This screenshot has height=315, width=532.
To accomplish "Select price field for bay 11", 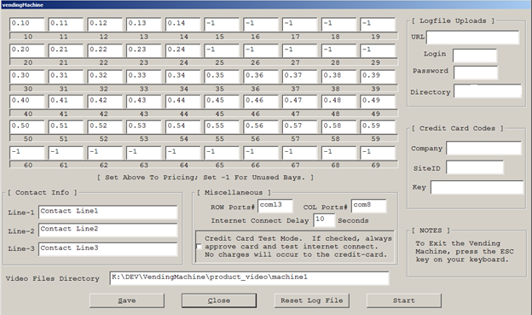I will tap(66, 24).
